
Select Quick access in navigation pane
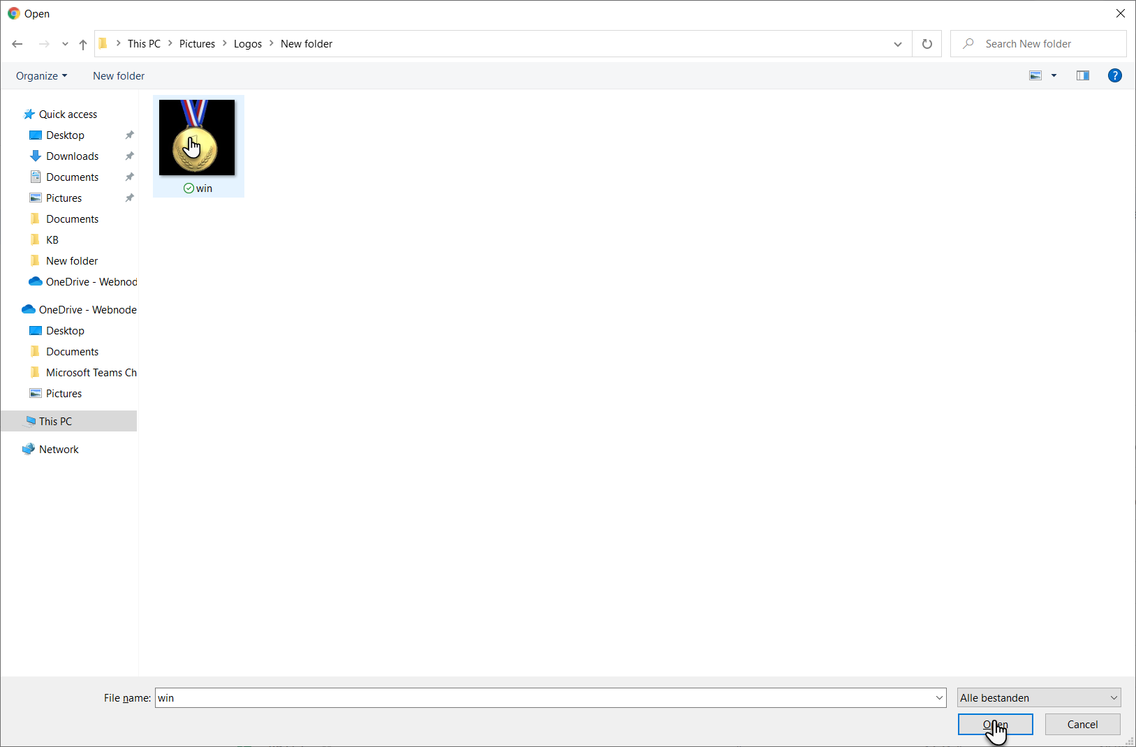68,114
